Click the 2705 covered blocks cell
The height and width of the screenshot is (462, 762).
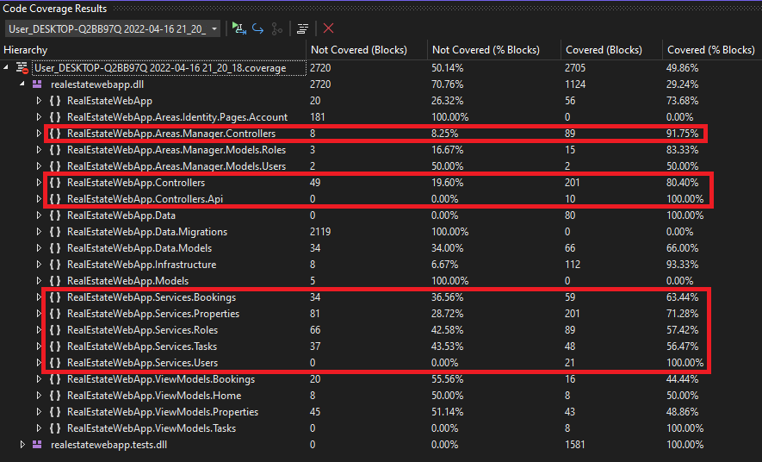(575, 67)
